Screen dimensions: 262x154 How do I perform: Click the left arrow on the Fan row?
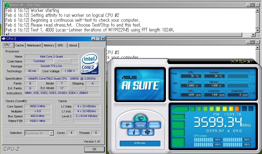(x=251, y=93)
